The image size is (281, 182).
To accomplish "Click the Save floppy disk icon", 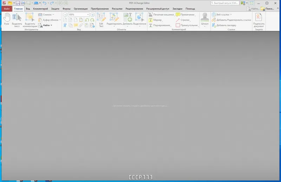I will pyautogui.click(x=18, y=3).
